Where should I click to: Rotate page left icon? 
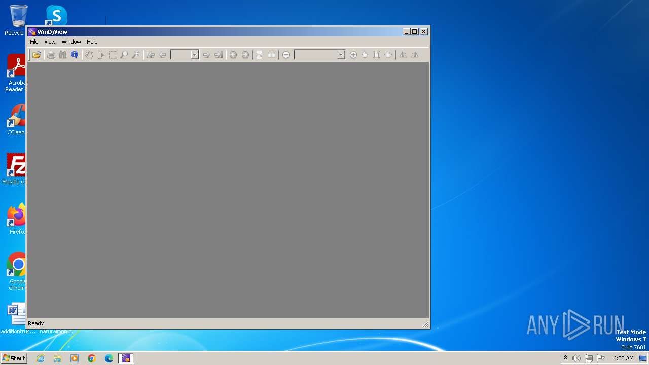[403, 55]
